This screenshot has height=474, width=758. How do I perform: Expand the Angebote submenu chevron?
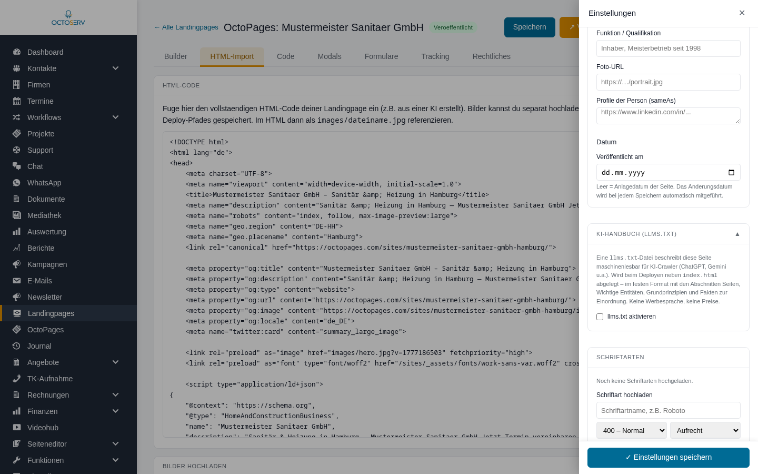click(x=116, y=362)
